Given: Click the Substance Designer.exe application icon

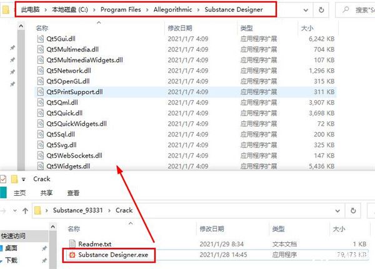Looking at the screenshot, I should click(x=72, y=255).
